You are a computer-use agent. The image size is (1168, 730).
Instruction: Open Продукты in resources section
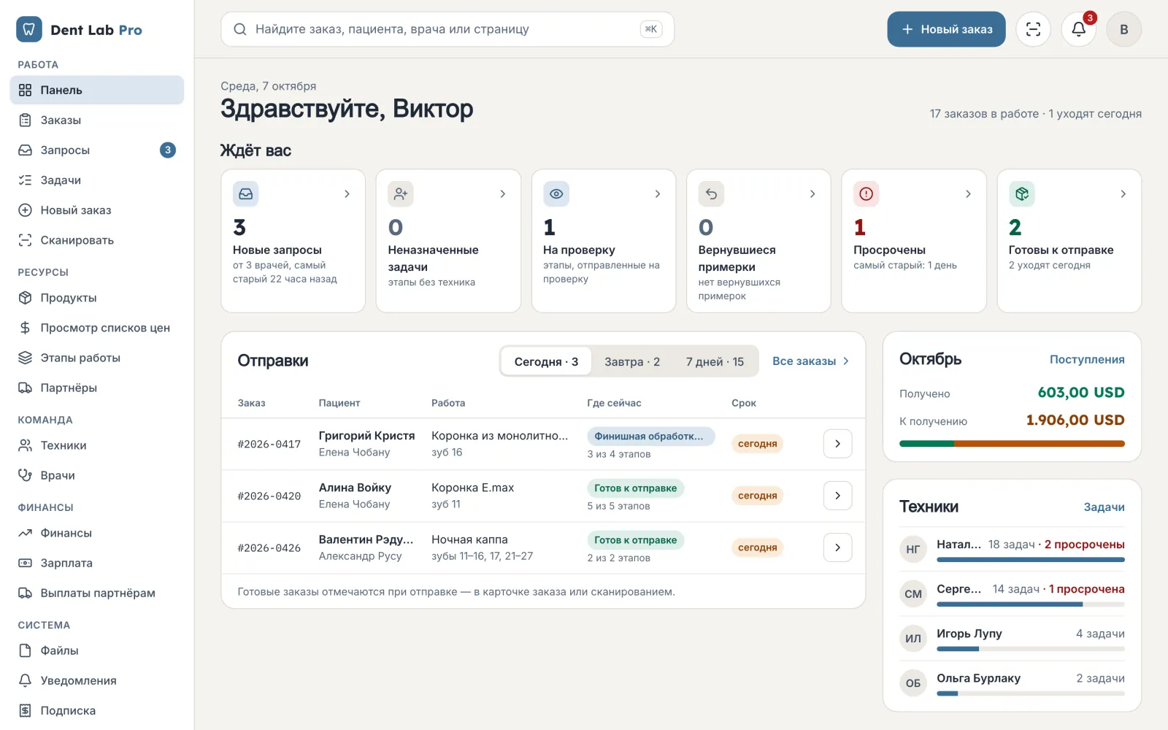[x=96, y=298]
